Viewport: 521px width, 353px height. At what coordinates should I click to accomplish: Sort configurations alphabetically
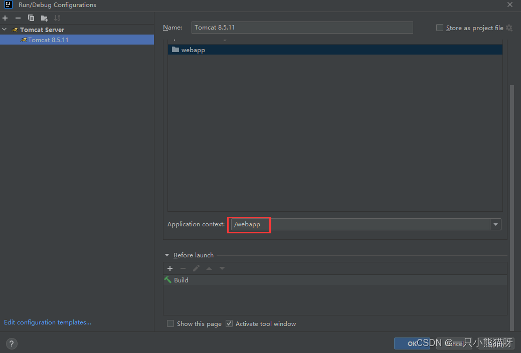point(57,18)
